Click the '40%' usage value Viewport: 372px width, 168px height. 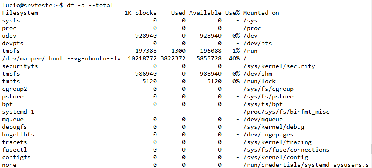(x=234, y=58)
